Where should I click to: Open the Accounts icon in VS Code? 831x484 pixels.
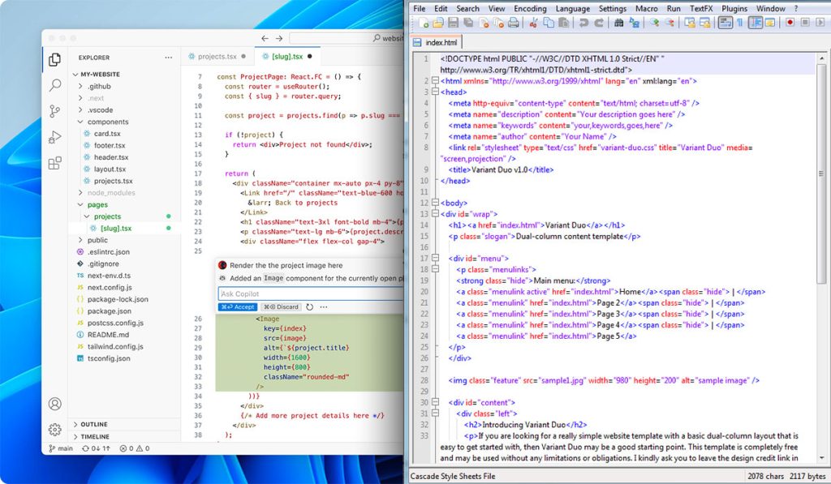pyautogui.click(x=54, y=404)
